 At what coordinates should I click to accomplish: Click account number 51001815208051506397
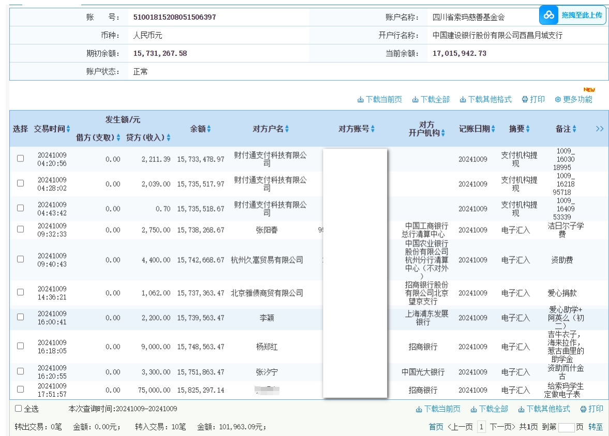pos(174,17)
